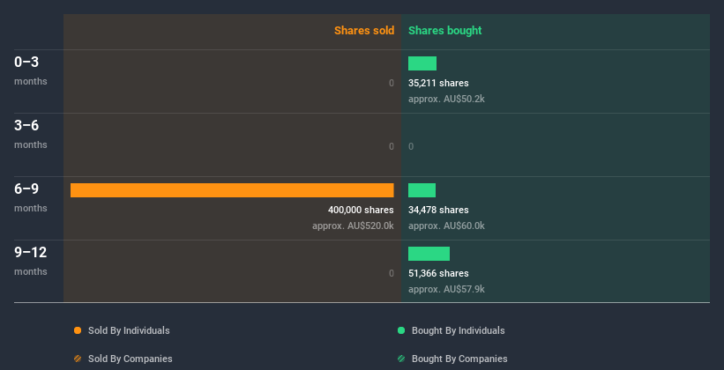Click the 0–3 months row label

31,70
